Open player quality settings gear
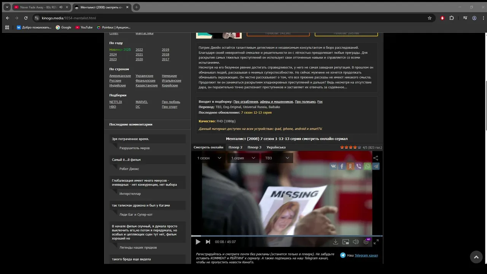 click(x=366, y=242)
